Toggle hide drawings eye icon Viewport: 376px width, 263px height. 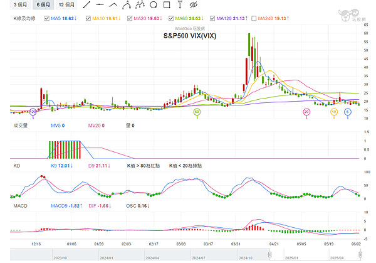point(193,4)
